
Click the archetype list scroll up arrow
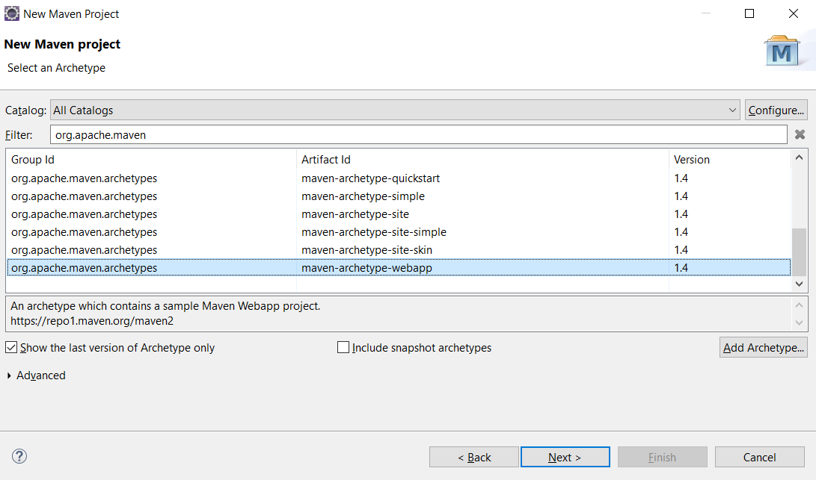[799, 157]
